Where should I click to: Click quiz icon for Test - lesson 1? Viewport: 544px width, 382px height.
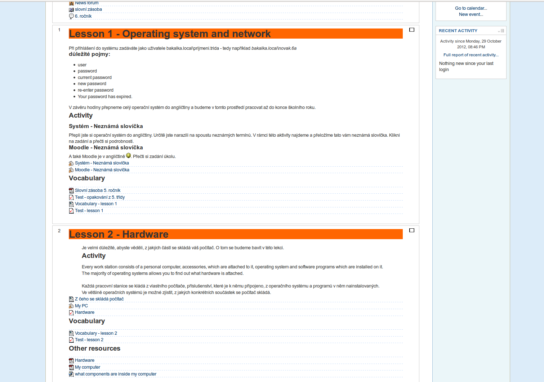click(71, 211)
